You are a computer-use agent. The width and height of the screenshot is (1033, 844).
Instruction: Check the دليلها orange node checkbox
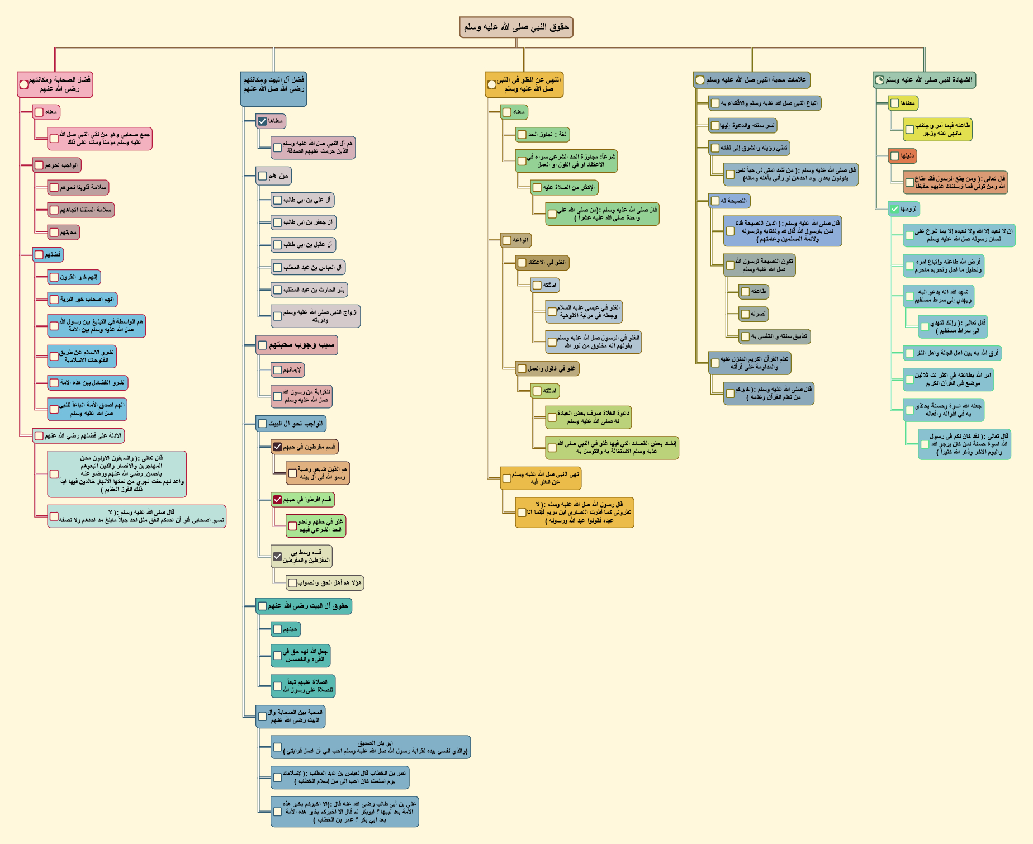[894, 156]
